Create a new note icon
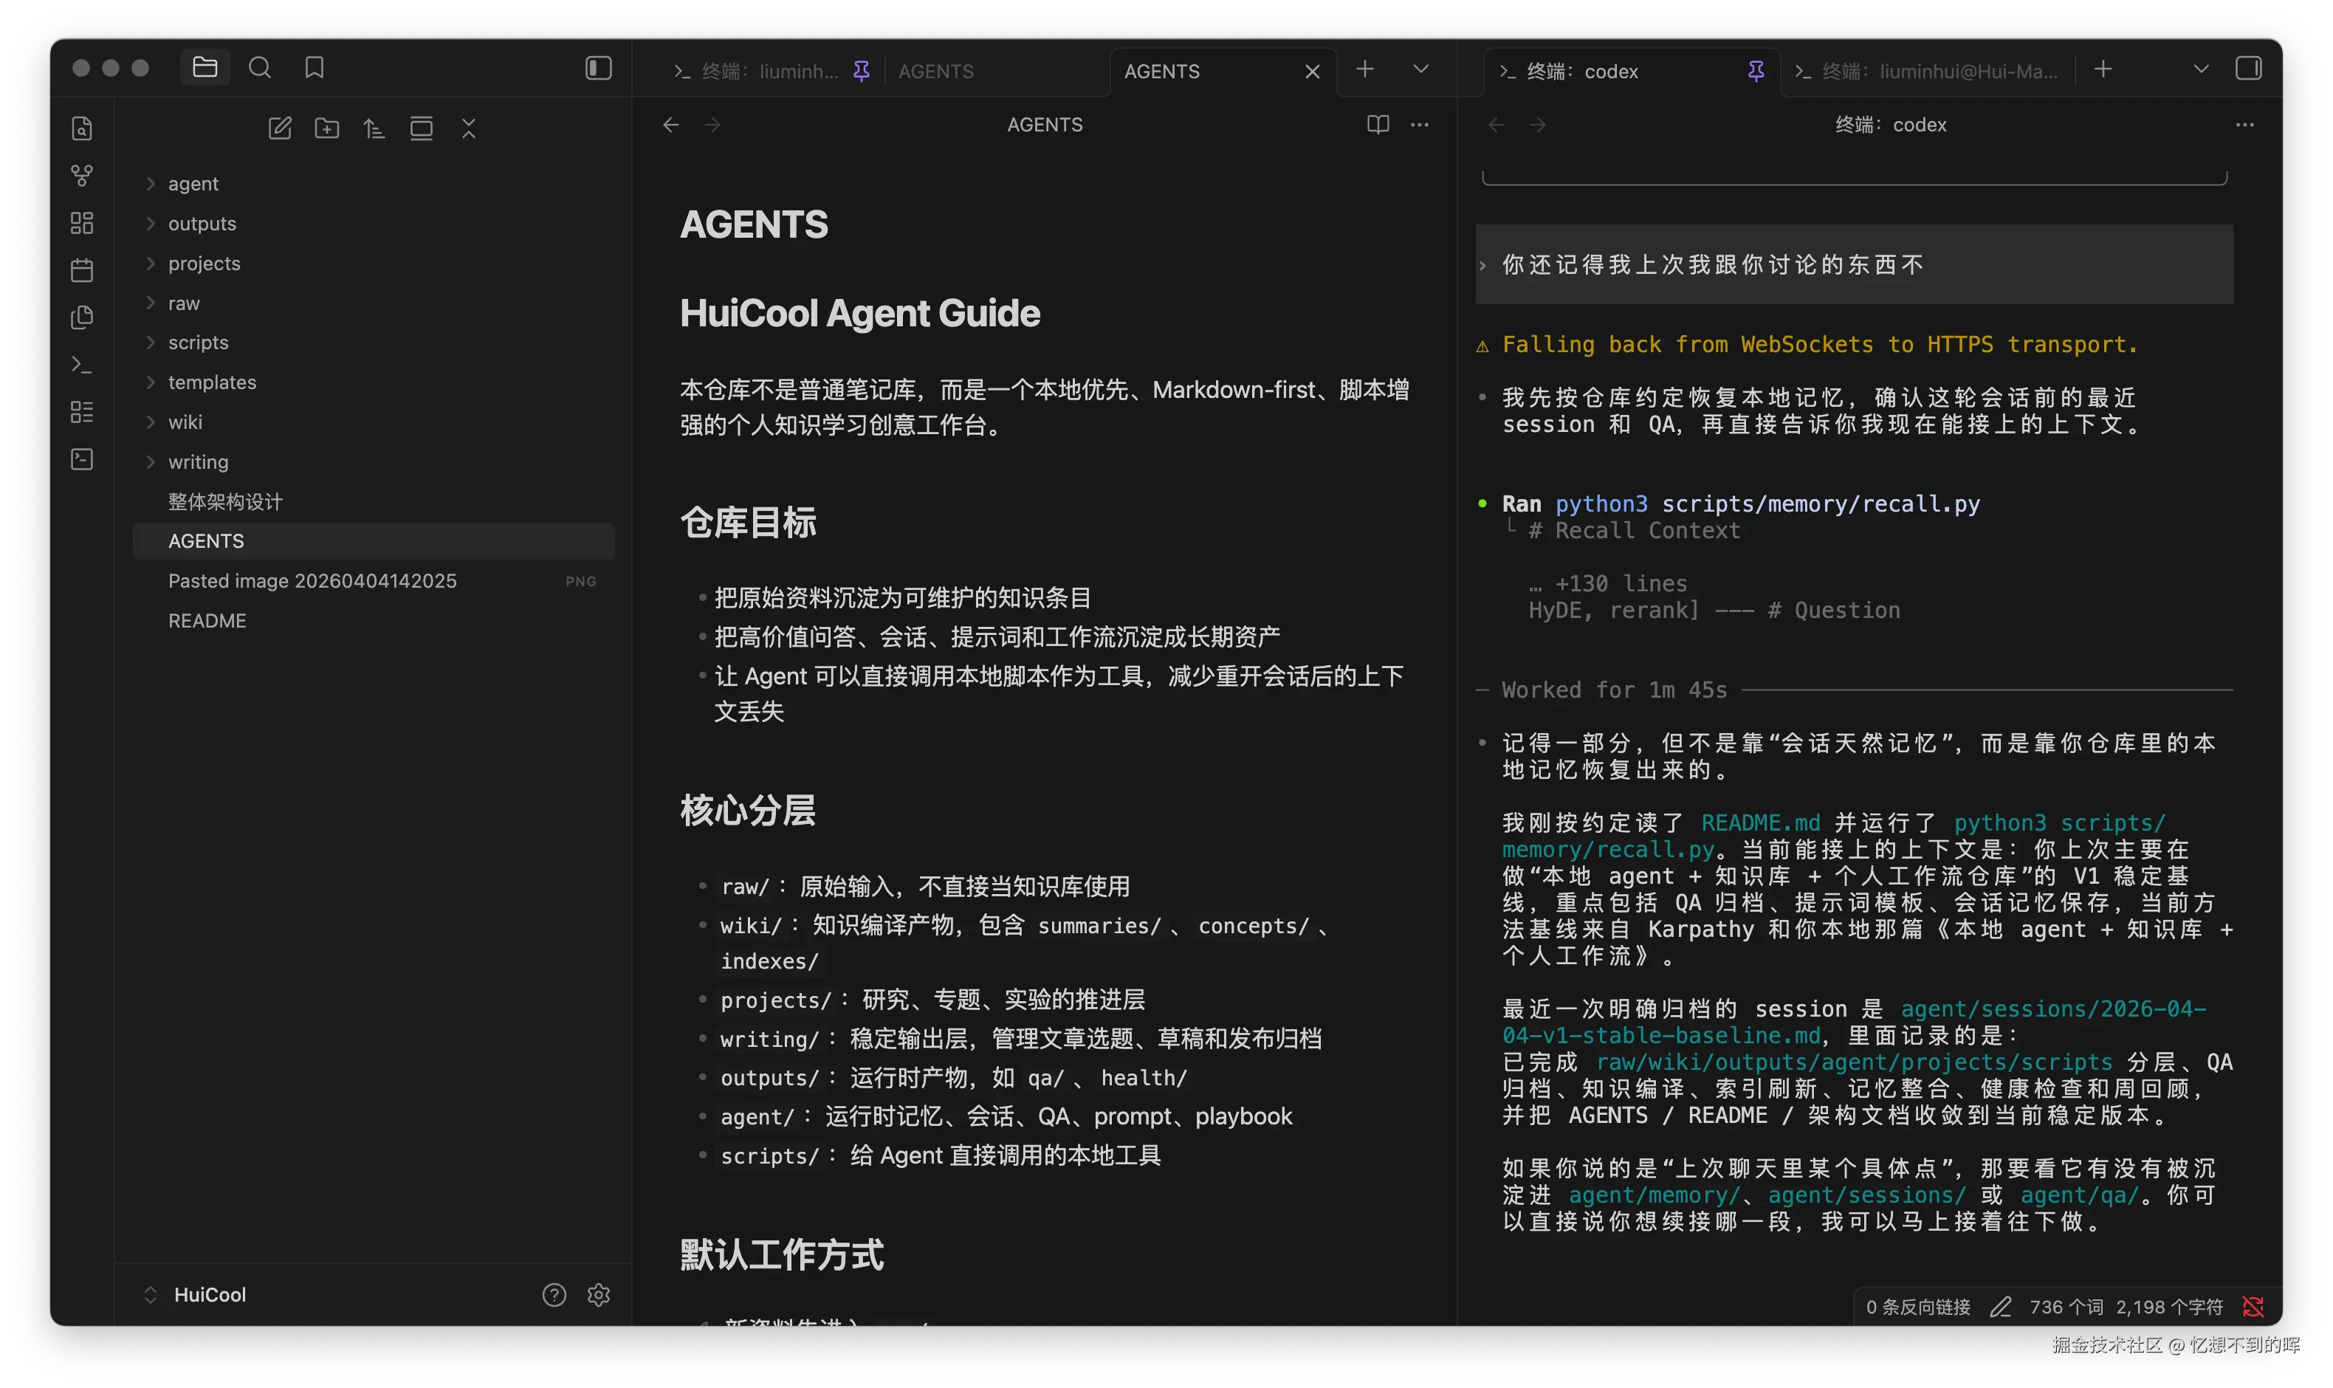 [x=280, y=128]
